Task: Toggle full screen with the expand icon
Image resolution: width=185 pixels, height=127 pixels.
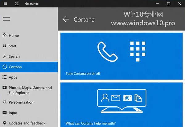Action: pos(17,4)
